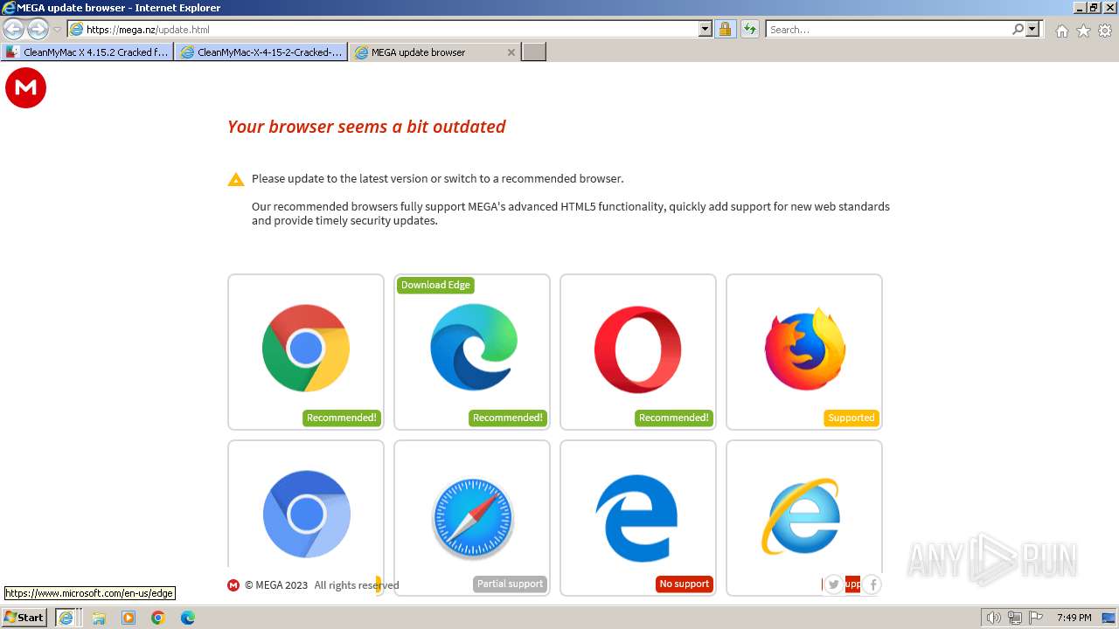Open the Facebook social link
The image size is (1119, 629).
click(x=872, y=584)
